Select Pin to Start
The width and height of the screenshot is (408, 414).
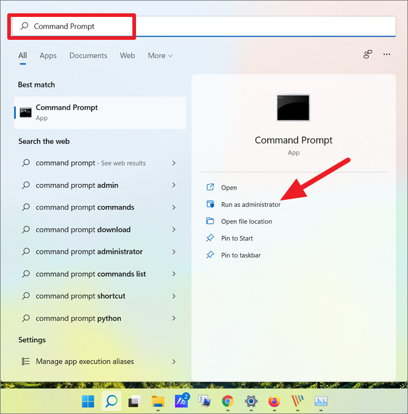click(x=237, y=238)
